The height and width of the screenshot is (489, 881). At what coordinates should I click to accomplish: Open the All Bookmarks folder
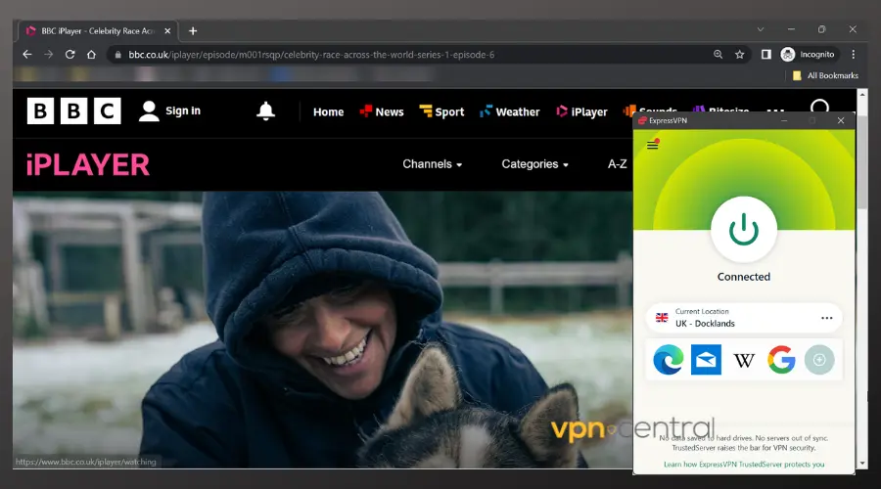pyautogui.click(x=825, y=75)
